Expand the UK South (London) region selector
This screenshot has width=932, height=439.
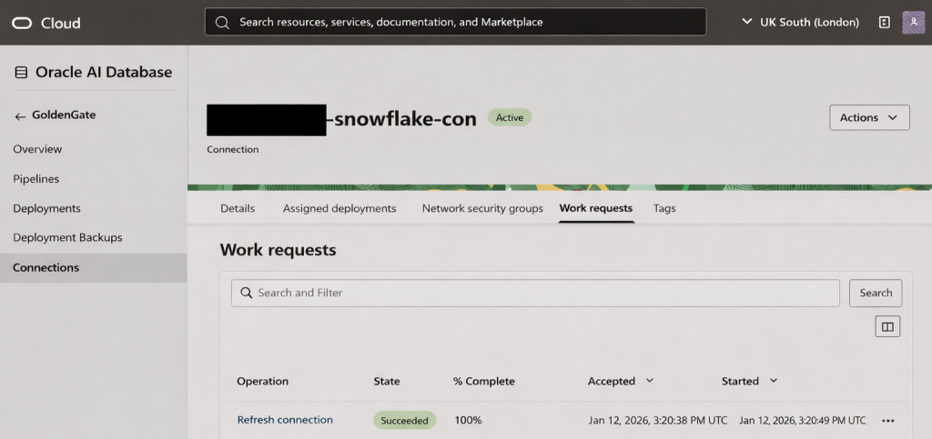800,22
